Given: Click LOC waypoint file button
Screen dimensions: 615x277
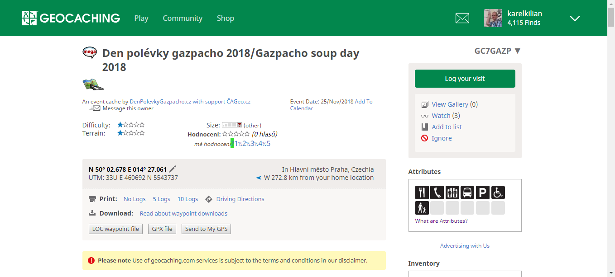Looking at the screenshot, I should 115,229.
